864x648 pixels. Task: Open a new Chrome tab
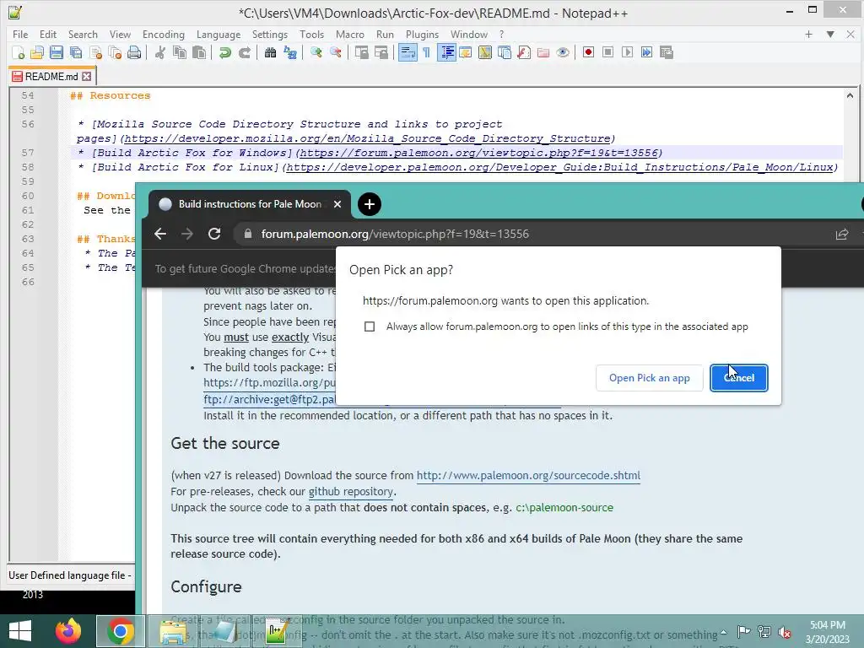point(370,204)
